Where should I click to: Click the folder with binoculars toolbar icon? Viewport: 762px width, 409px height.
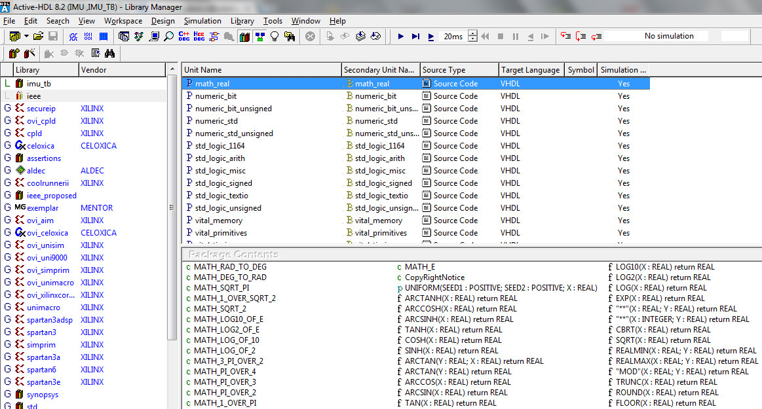coord(290,37)
